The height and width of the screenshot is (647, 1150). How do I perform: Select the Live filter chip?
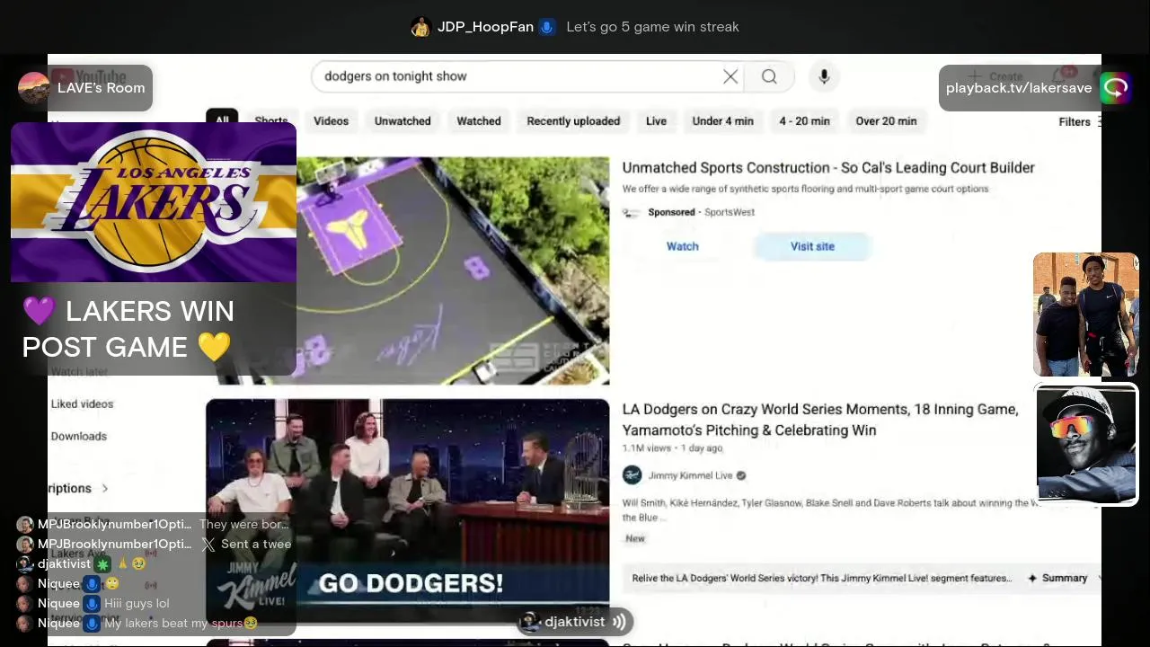pyautogui.click(x=656, y=120)
